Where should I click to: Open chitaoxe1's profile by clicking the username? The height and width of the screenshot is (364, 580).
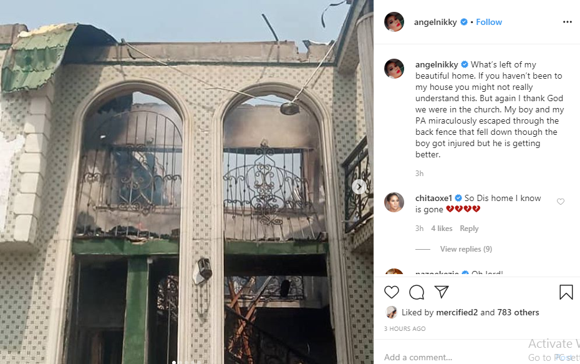(433, 198)
